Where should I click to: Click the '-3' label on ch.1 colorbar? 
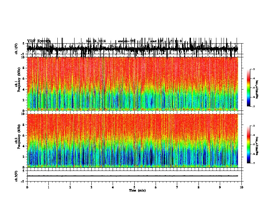pyautogui.click(x=253, y=69)
